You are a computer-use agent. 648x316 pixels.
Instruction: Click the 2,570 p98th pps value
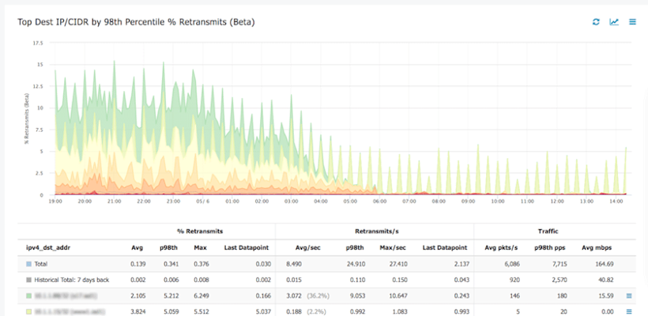tap(561, 280)
